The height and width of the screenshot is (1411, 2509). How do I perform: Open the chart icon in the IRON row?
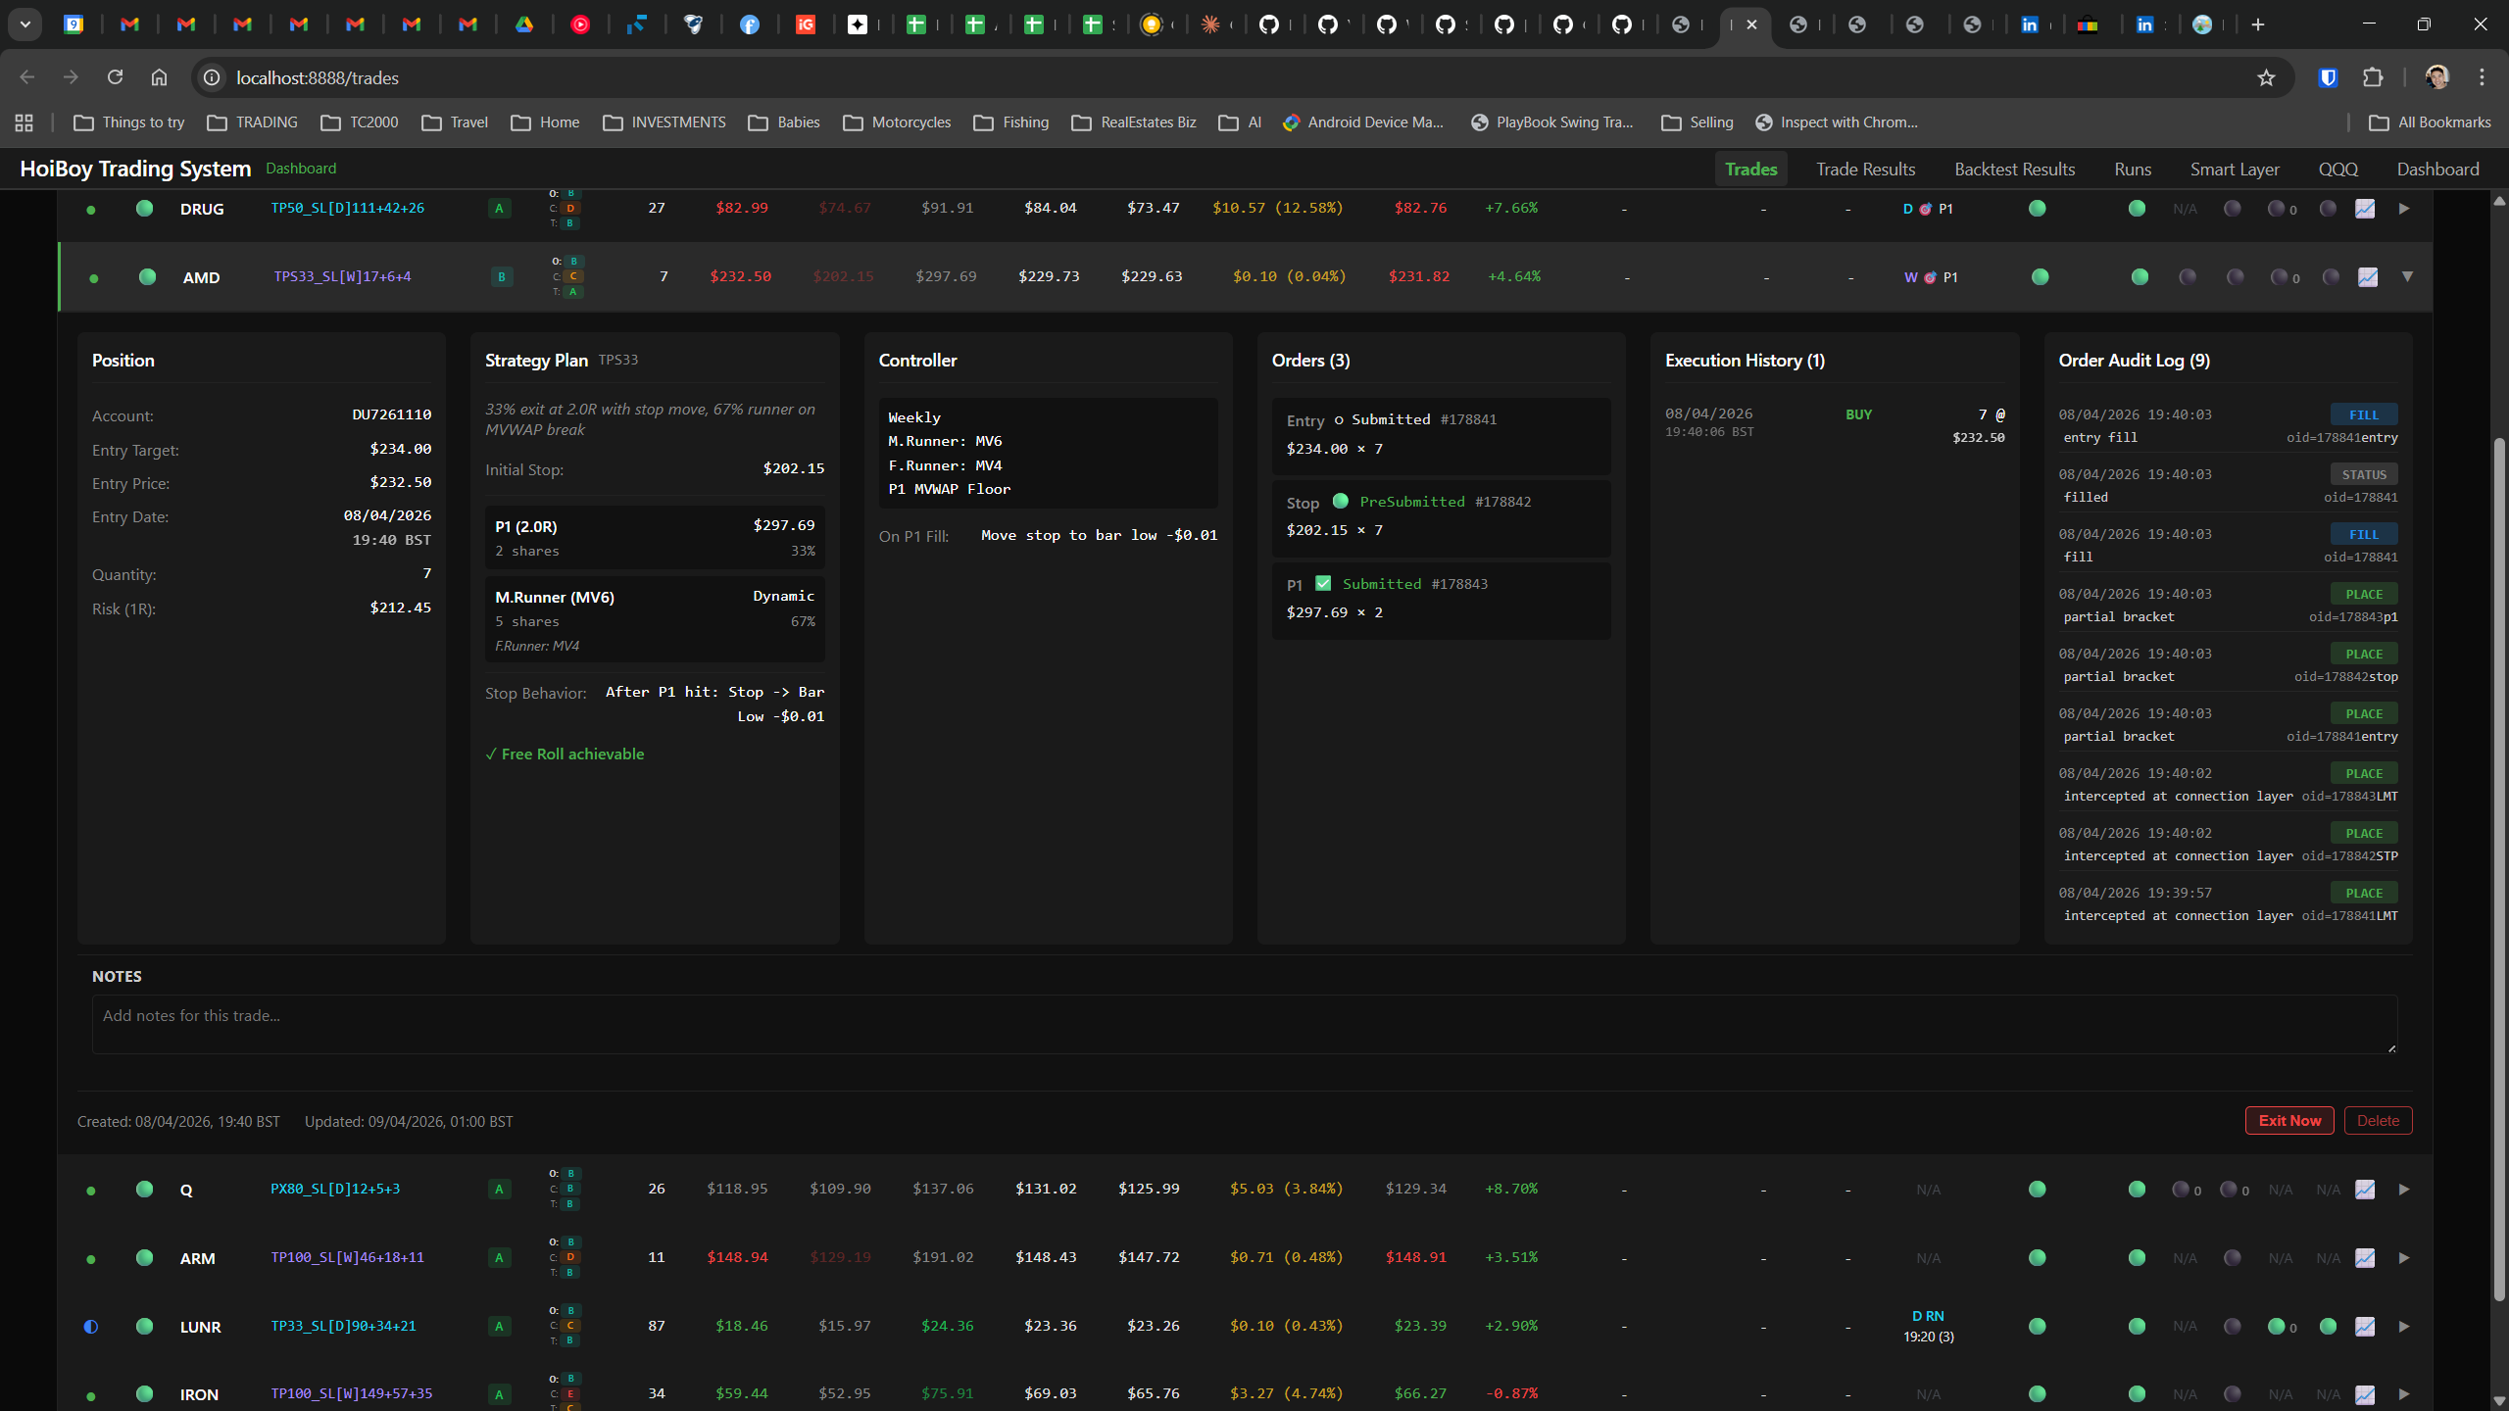(x=2365, y=1394)
